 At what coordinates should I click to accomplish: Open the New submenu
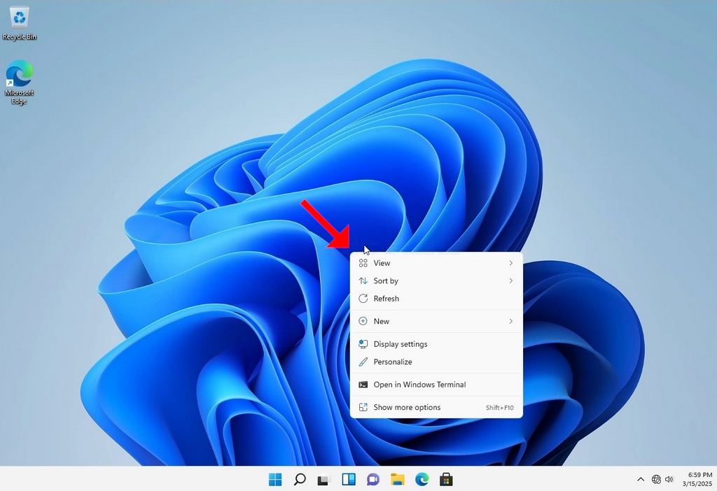click(436, 321)
